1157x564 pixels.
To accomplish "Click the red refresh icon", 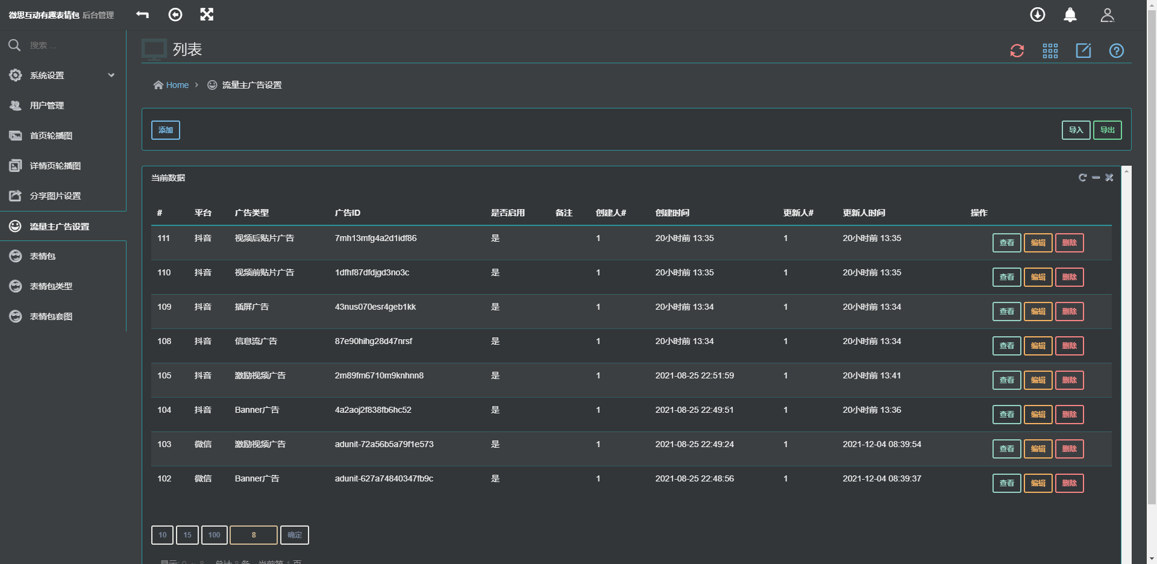I will [x=1017, y=51].
